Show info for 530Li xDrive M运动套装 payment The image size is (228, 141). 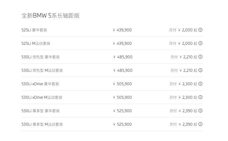point(200,97)
